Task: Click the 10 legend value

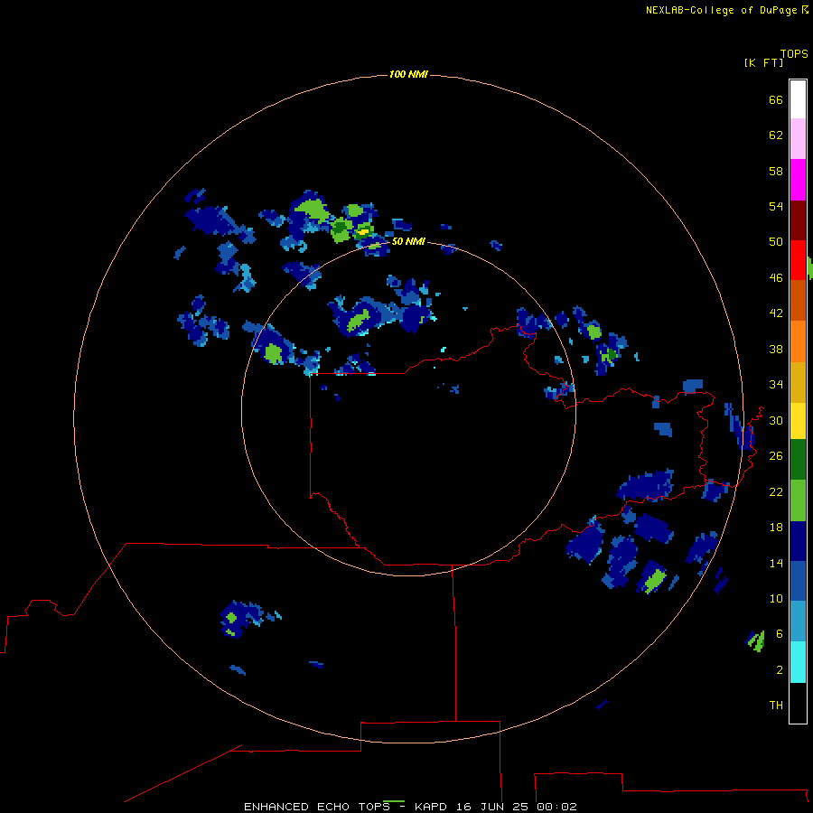Action: click(x=776, y=598)
